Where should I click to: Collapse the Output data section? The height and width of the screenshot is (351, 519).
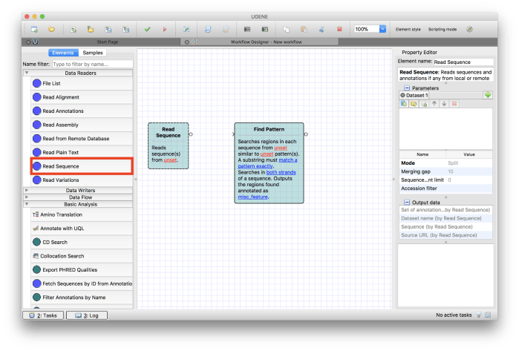[x=406, y=202]
